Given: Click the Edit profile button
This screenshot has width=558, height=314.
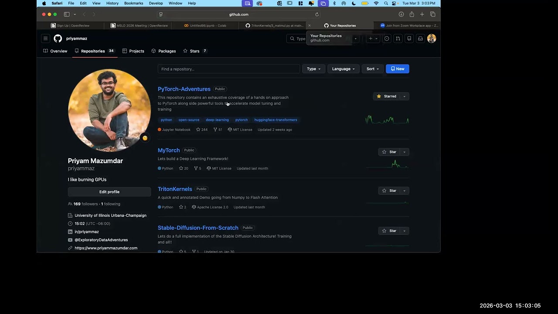Looking at the screenshot, I should 109,192.
